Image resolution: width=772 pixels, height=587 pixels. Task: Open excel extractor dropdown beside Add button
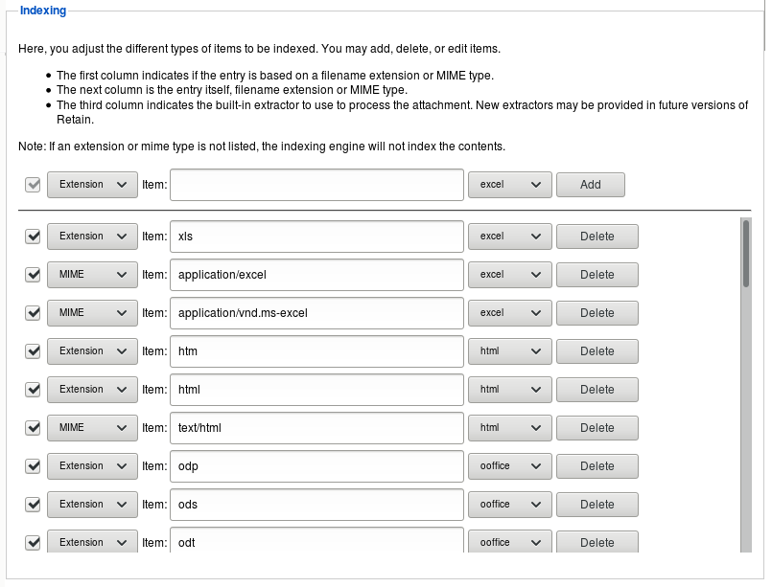pyautogui.click(x=509, y=184)
